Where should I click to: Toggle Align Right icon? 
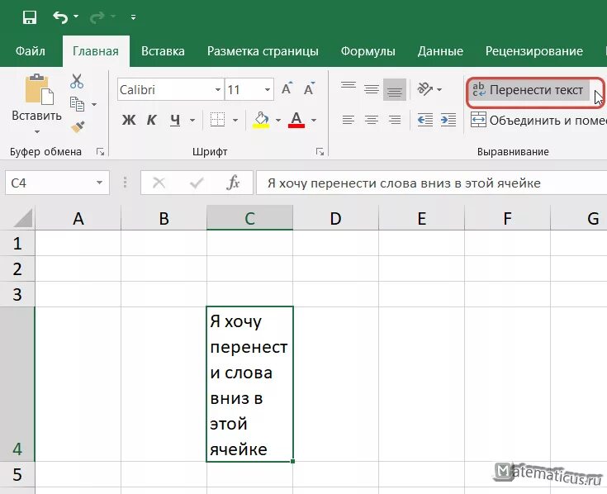[x=395, y=120]
